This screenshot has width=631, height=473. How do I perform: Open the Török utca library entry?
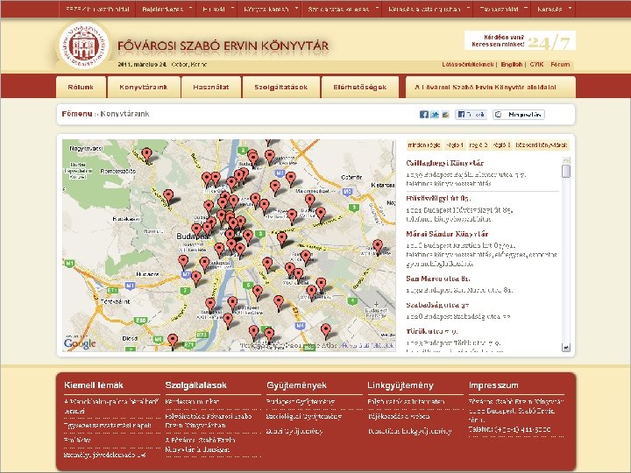[x=431, y=331]
